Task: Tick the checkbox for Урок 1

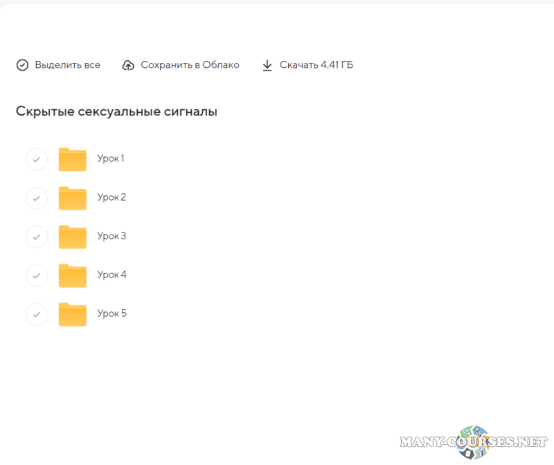Action: click(36, 160)
